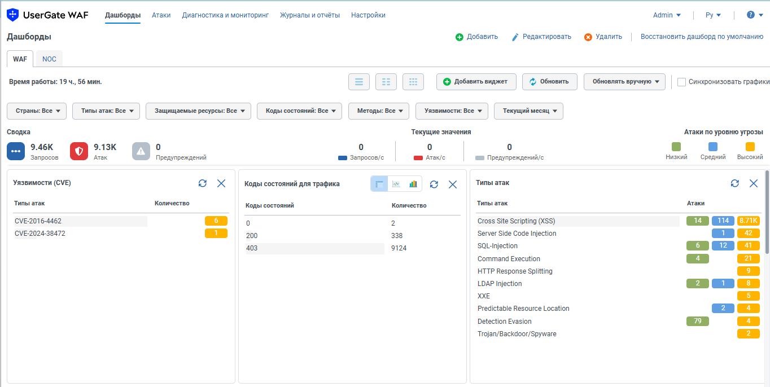Screen dimensions: 770x387
Task: Close the Типы атак widget
Action: pos(754,183)
